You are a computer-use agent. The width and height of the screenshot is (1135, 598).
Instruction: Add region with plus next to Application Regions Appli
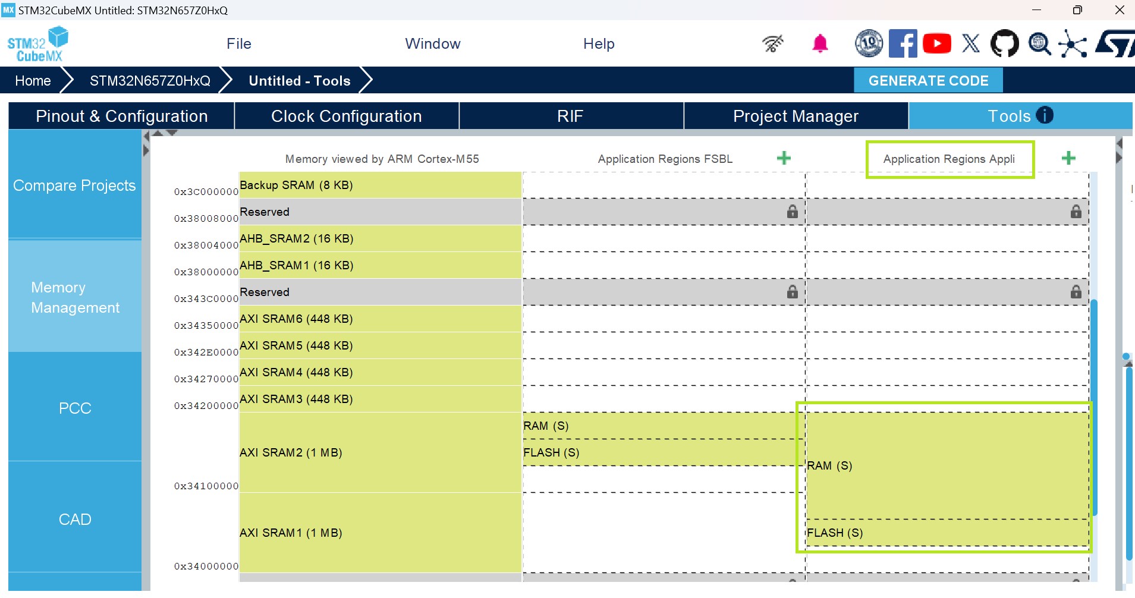point(1068,158)
